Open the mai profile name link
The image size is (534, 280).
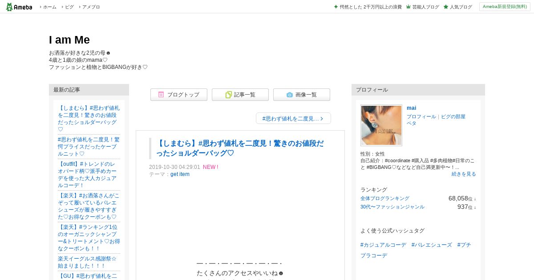pos(412,108)
